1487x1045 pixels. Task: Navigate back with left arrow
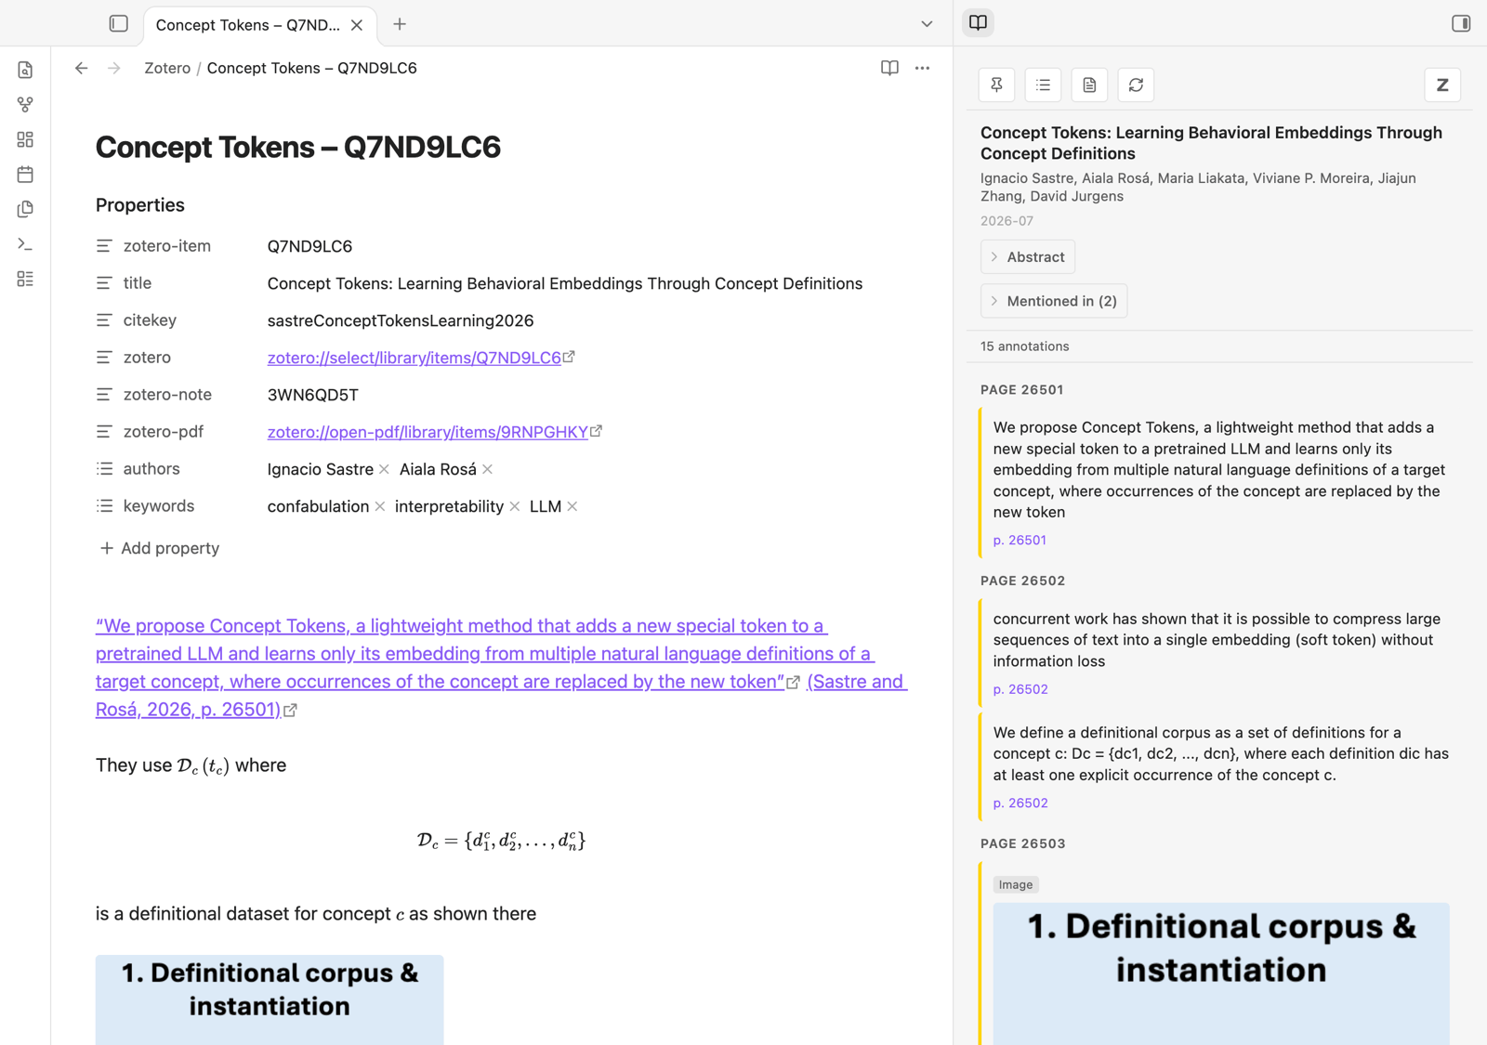(x=82, y=68)
